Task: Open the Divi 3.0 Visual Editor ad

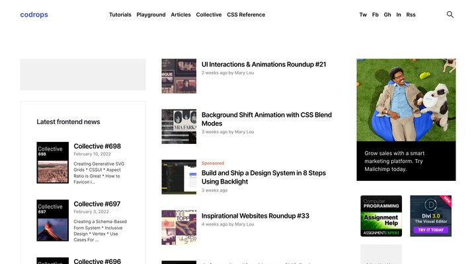Action: point(430,216)
